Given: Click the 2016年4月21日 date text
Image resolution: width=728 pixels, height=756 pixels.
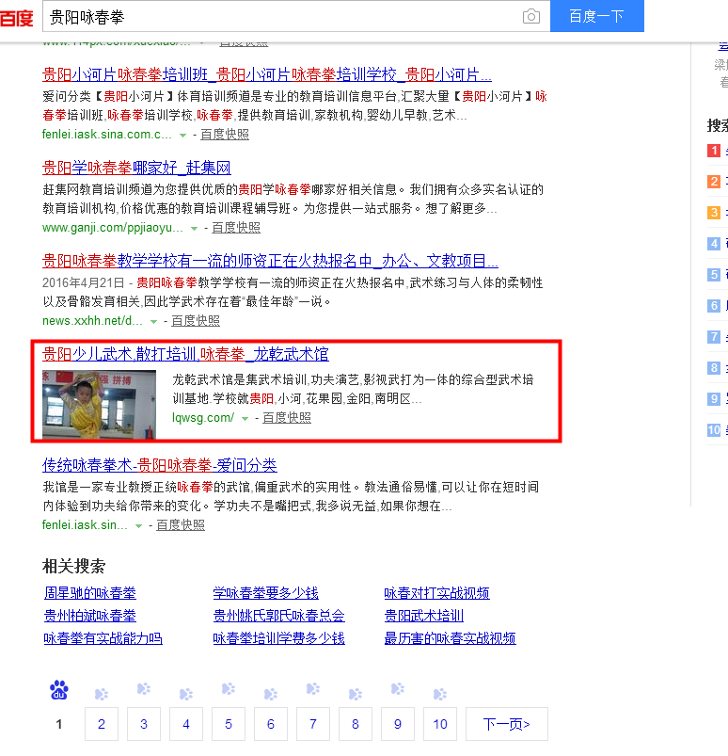Looking at the screenshot, I should [84, 283].
